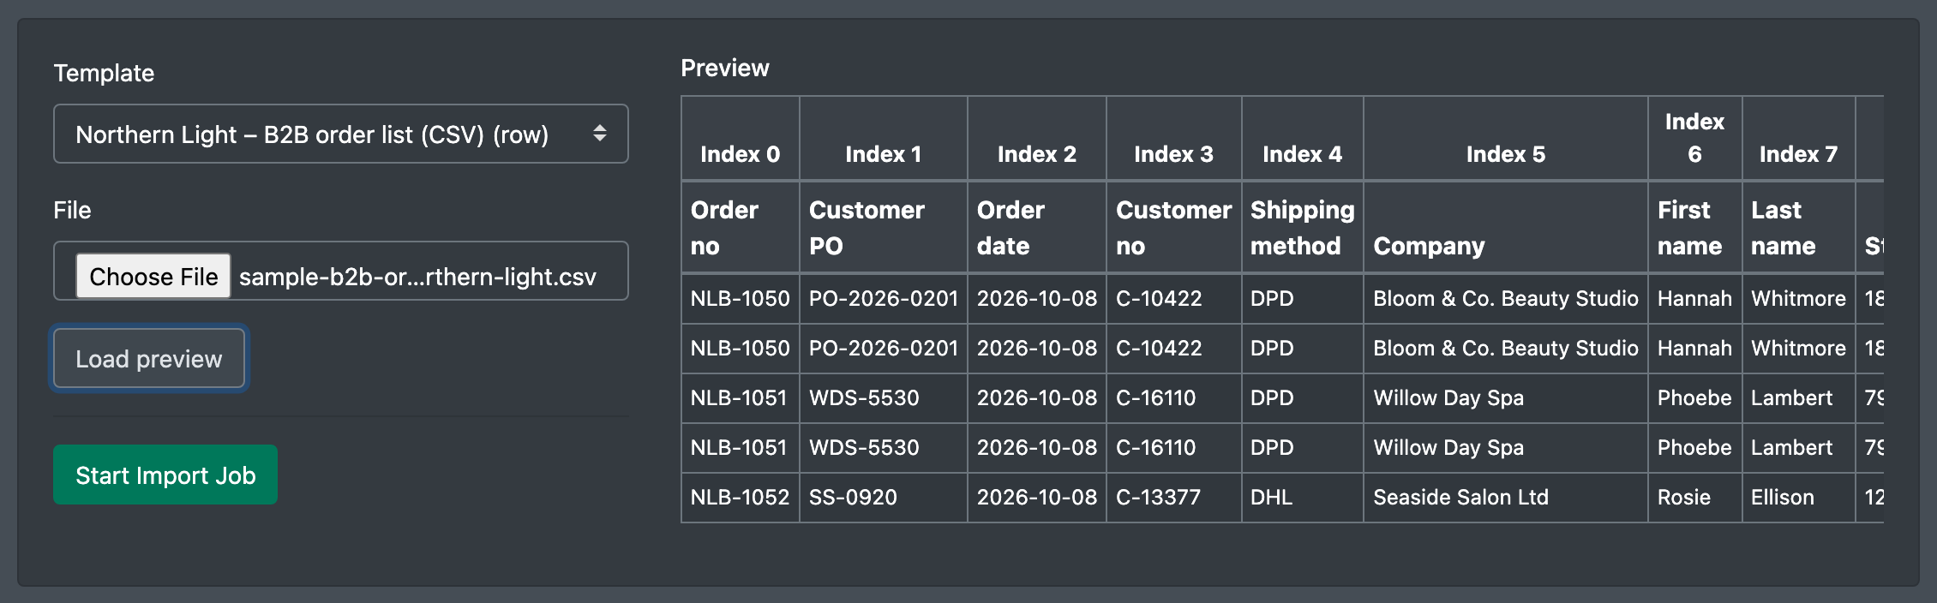
Task: Click the SS-0920 customer PO cell
Action: 884,498
